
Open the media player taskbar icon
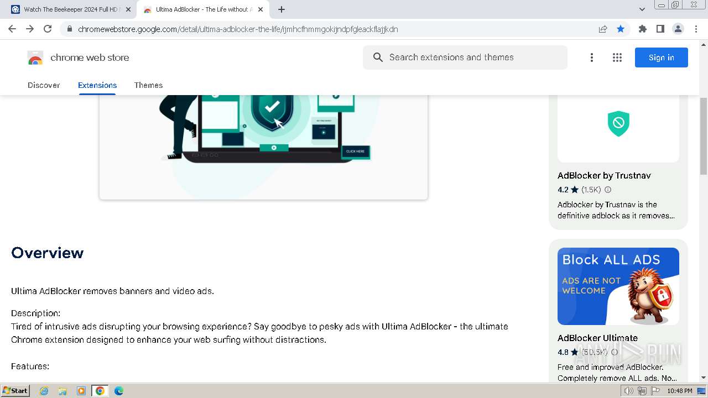click(x=81, y=391)
